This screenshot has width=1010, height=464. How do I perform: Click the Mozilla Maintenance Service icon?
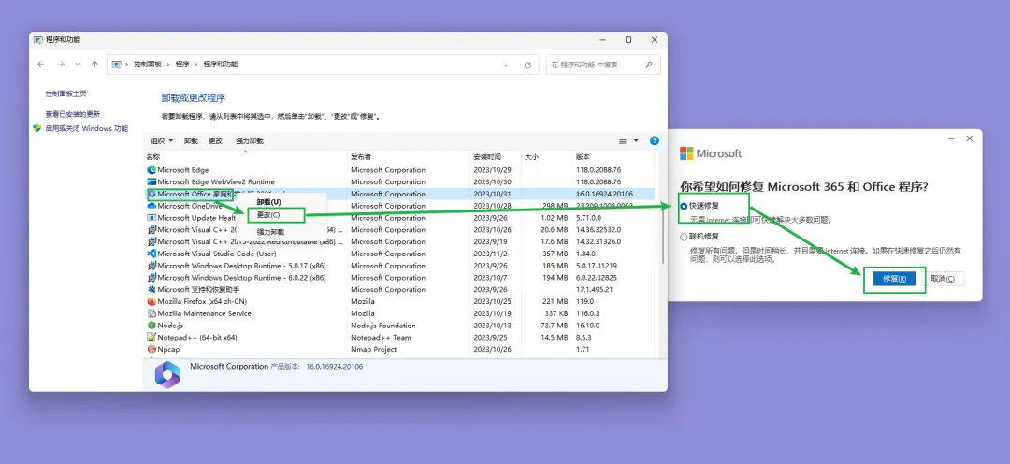click(x=152, y=313)
